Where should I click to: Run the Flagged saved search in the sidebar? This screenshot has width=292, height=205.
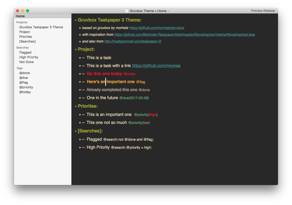[x=25, y=53]
